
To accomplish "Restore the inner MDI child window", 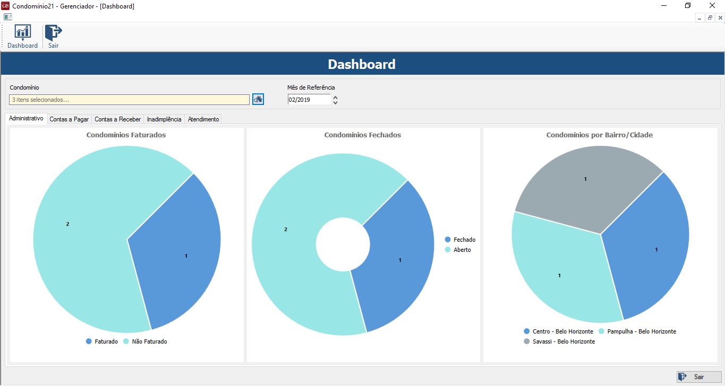I will (x=710, y=17).
